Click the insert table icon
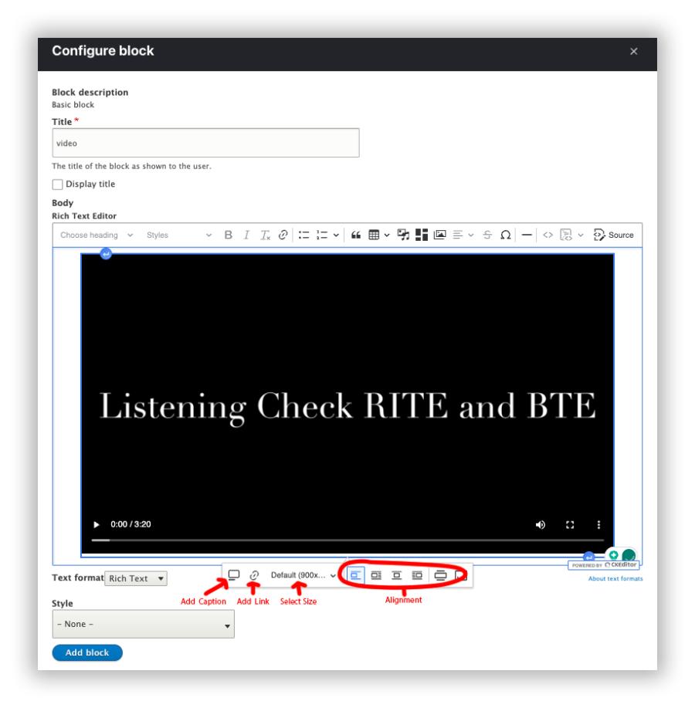This screenshot has width=695, height=708. (x=374, y=235)
